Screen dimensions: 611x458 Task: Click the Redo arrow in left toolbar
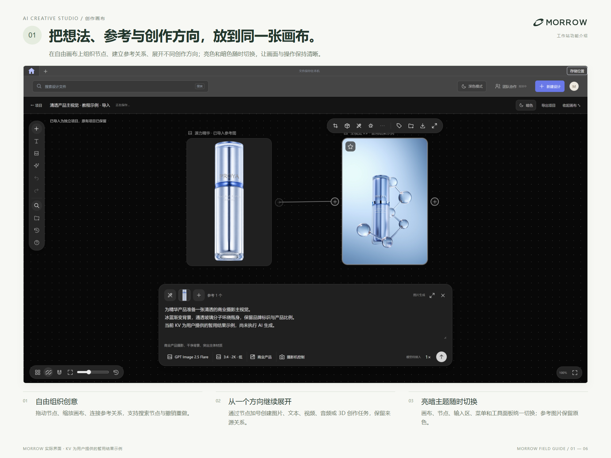click(37, 191)
